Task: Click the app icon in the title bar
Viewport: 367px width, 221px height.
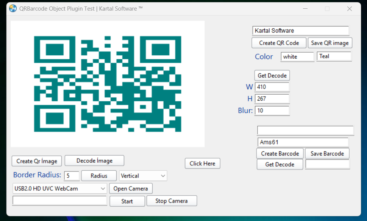Action: (x=13, y=8)
